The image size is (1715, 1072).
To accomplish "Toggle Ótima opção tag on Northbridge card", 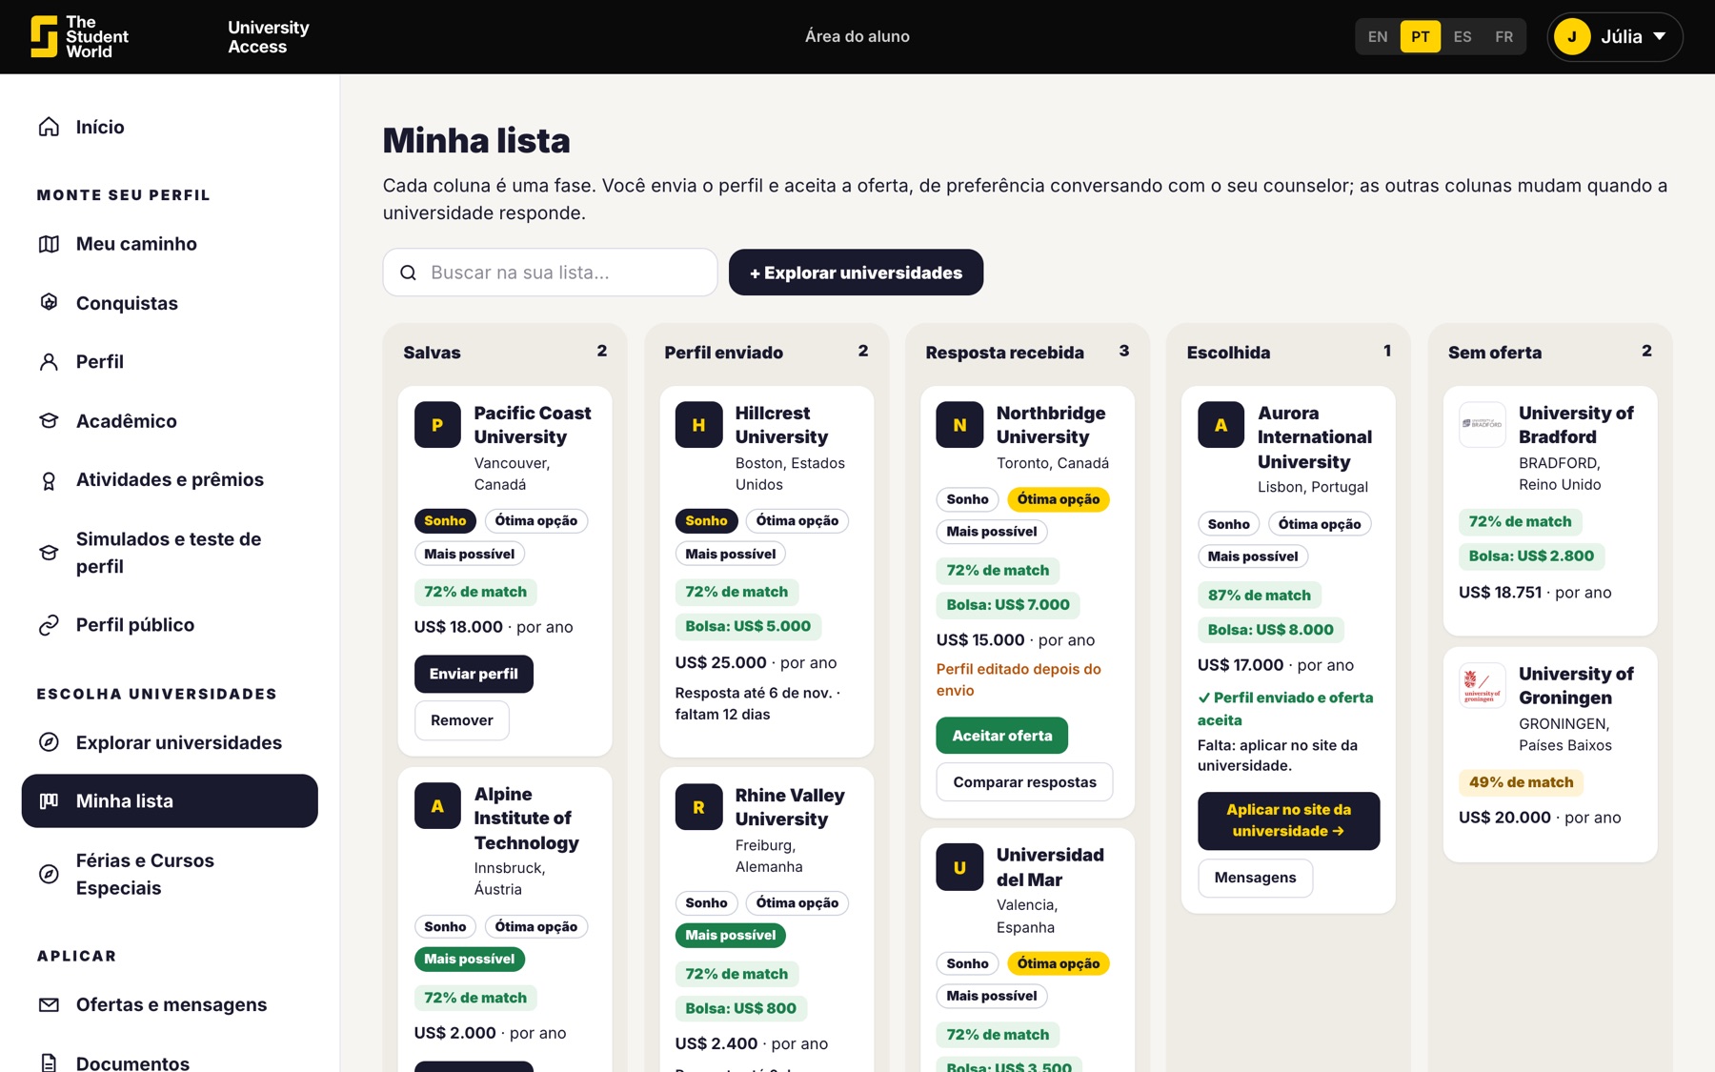I will 1058,499.
